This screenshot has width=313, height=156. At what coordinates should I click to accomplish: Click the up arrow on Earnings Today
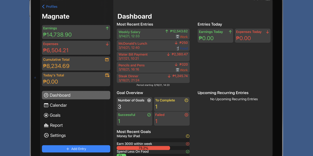(230, 32)
